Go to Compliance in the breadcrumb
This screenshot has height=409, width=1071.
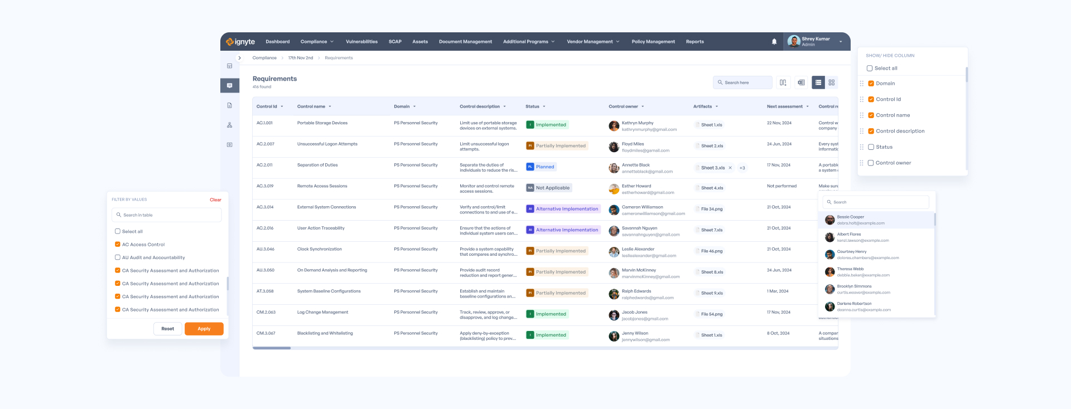pyautogui.click(x=264, y=58)
